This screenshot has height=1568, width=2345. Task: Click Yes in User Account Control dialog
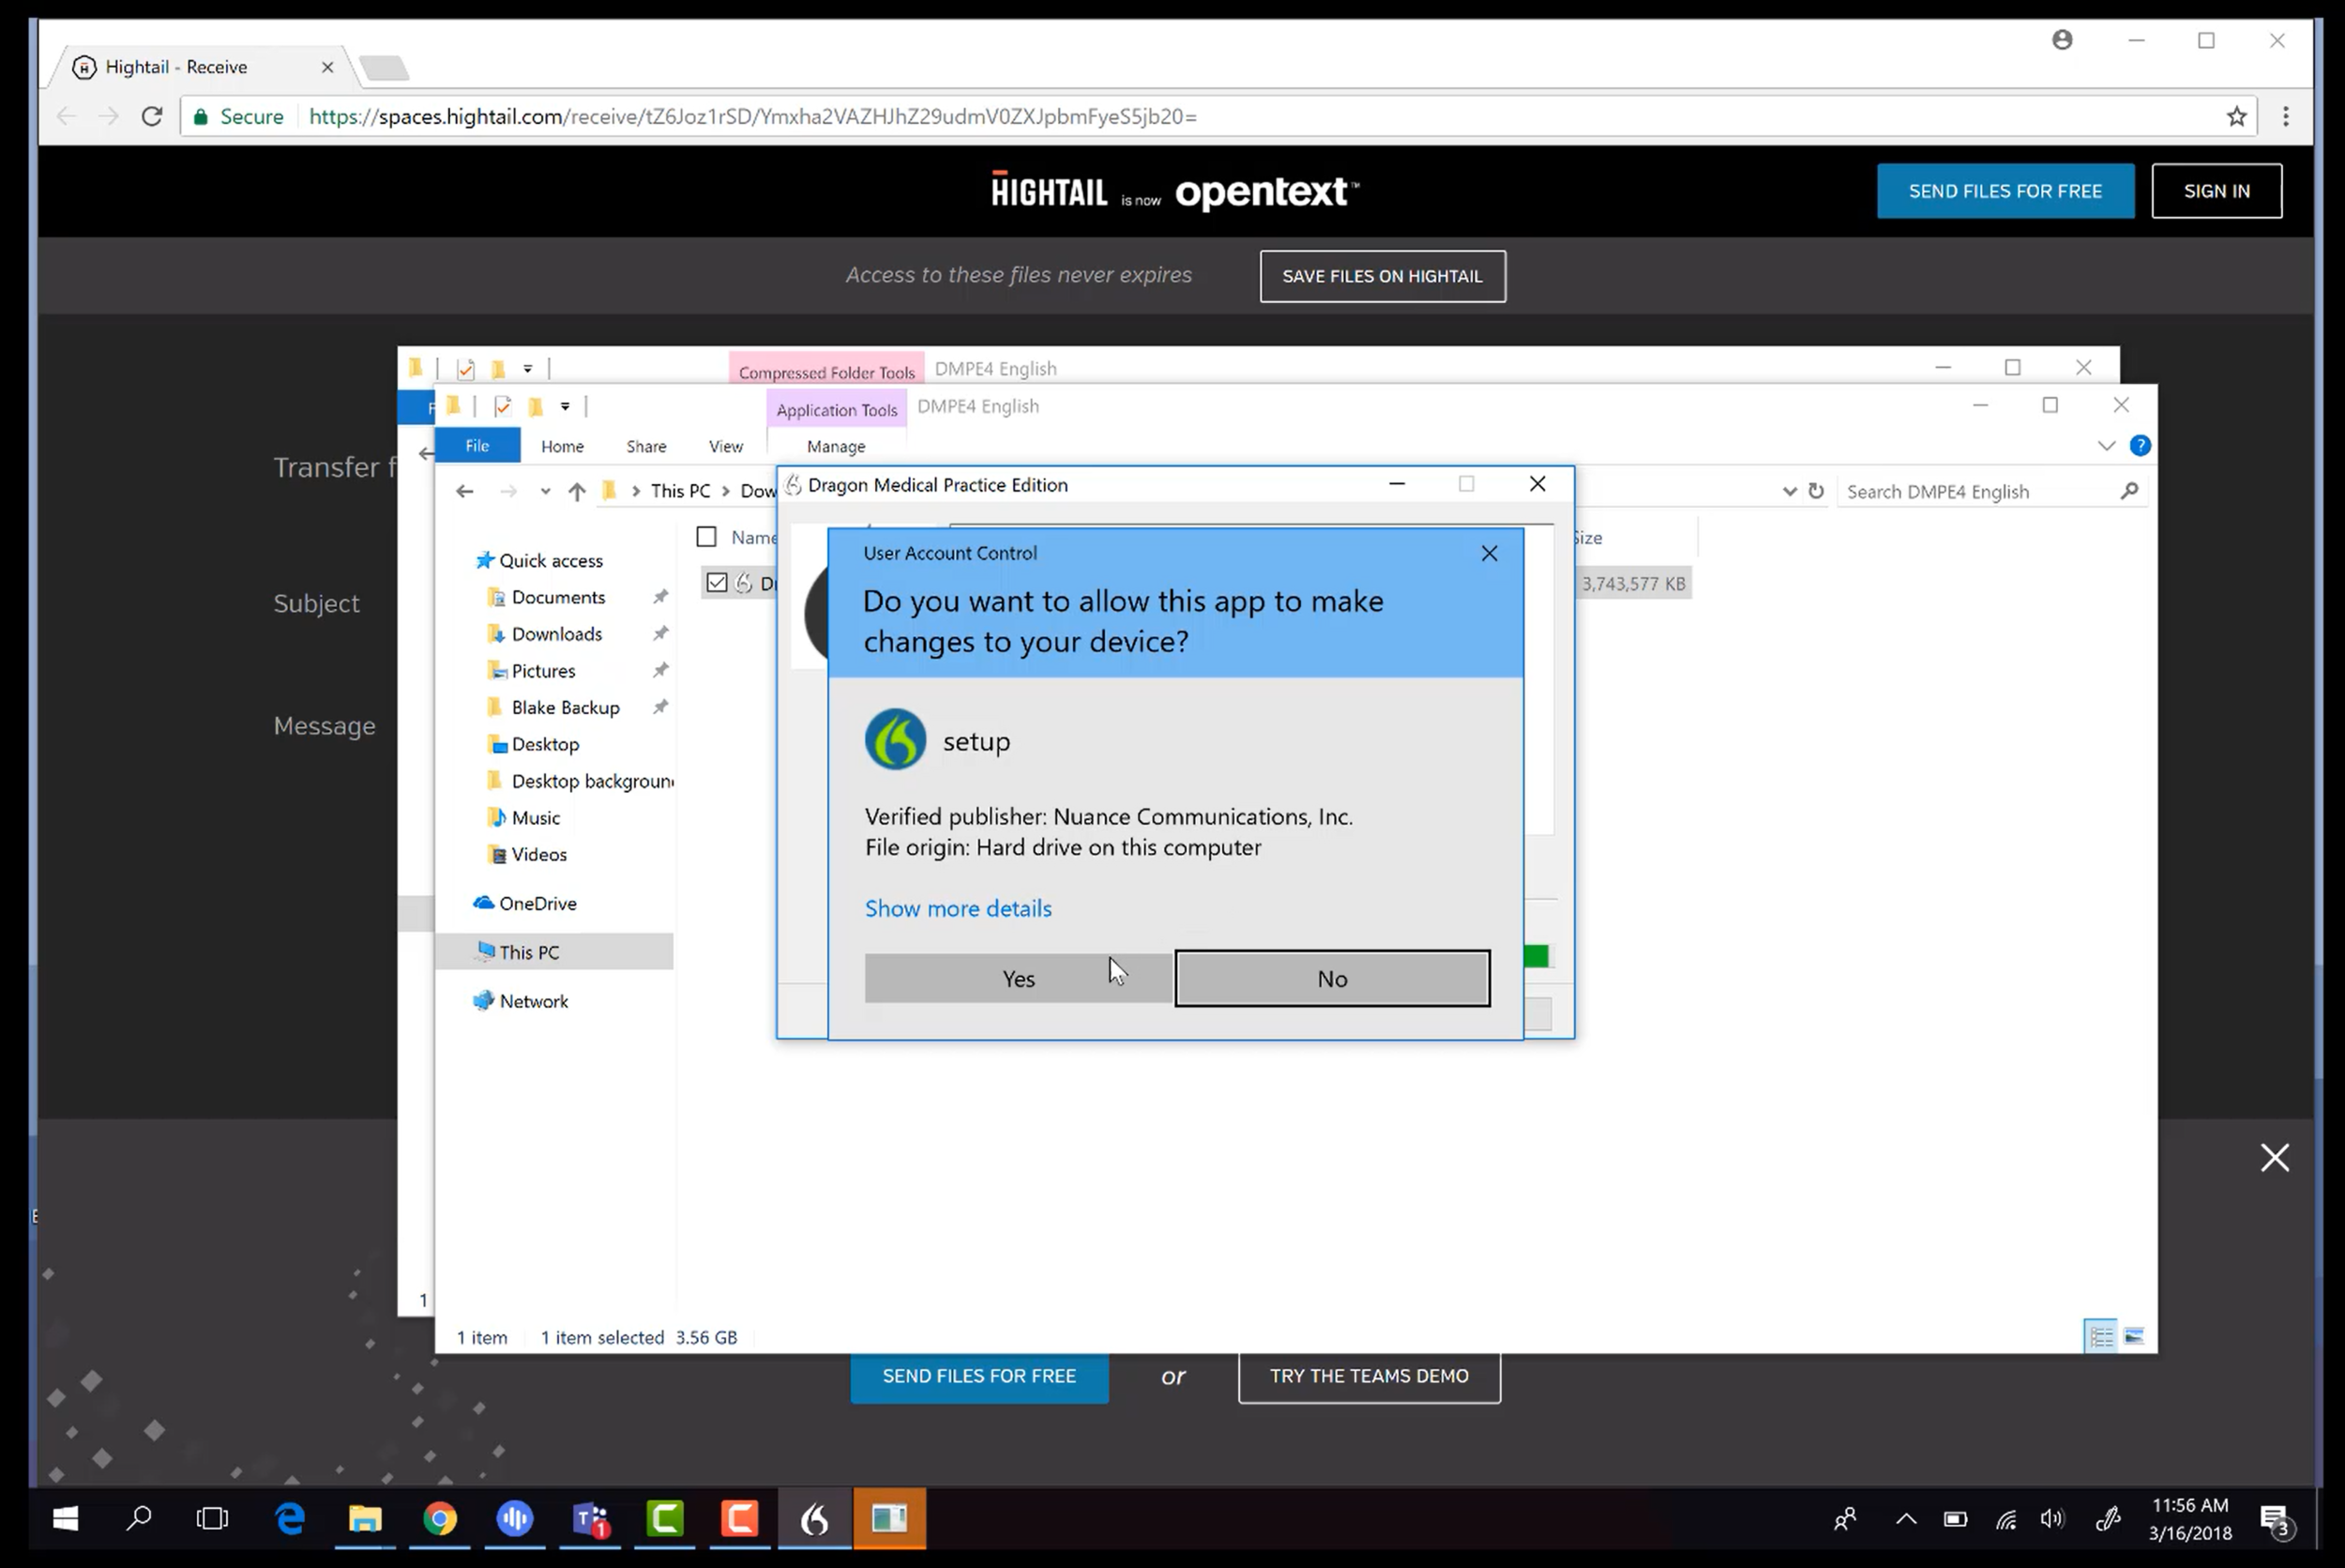tap(1018, 978)
